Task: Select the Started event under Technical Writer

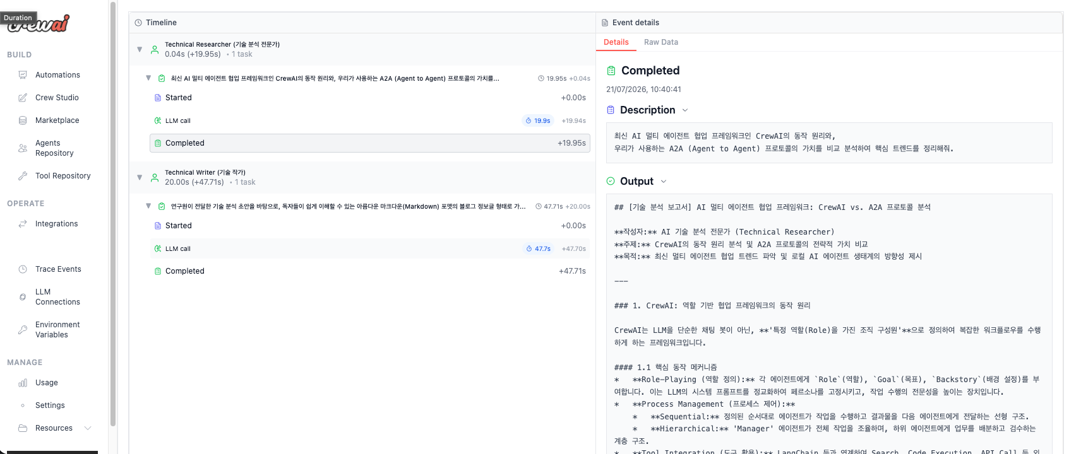Action: point(370,226)
